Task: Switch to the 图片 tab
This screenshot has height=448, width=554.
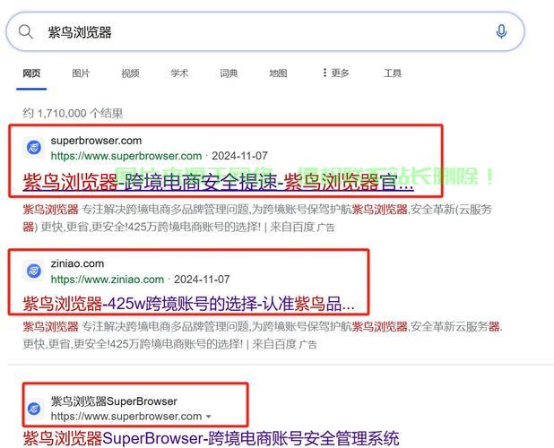Action: click(x=81, y=73)
